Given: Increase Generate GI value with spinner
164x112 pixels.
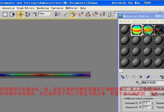Looking at the screenshot, I should [x=153, y=102].
